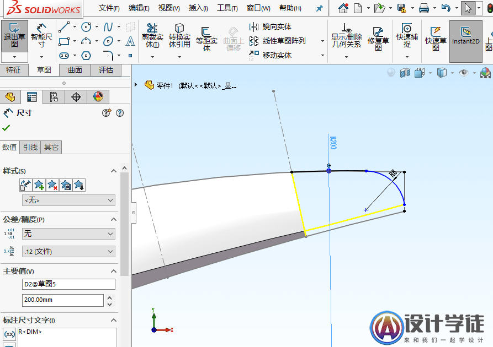
Task: Increase dimension value with spinner up arrow
Action: (x=110, y=297)
